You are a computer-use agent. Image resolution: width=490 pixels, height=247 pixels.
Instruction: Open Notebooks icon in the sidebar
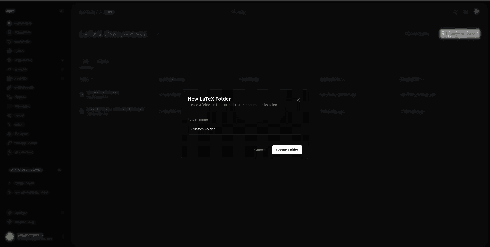coord(9,42)
